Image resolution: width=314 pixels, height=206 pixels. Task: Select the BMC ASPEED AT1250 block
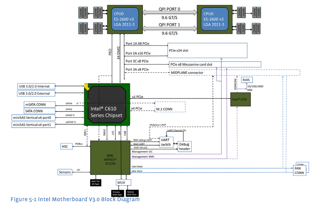[110, 158]
